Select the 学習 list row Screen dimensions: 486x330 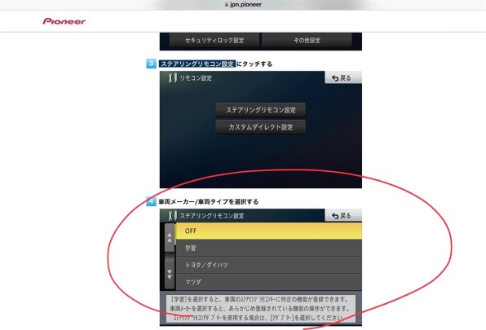tap(269, 248)
